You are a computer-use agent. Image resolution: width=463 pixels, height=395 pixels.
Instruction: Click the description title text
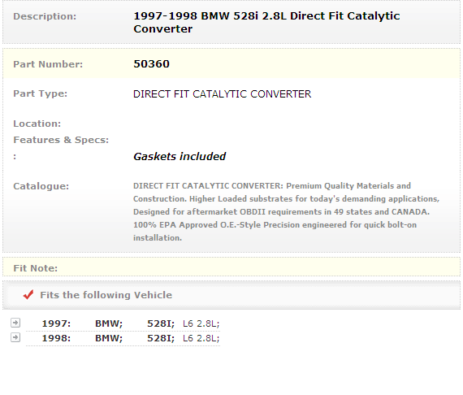coord(266,23)
